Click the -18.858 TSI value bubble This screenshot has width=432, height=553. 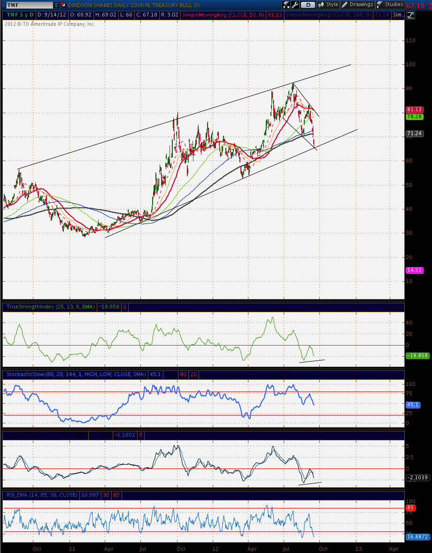click(x=417, y=355)
